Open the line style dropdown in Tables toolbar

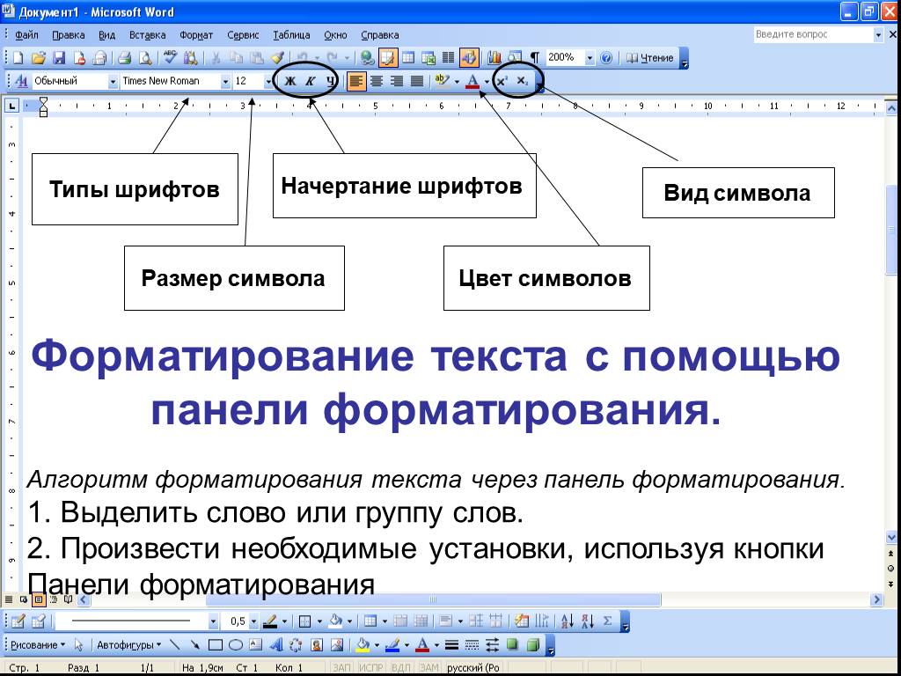(214, 621)
